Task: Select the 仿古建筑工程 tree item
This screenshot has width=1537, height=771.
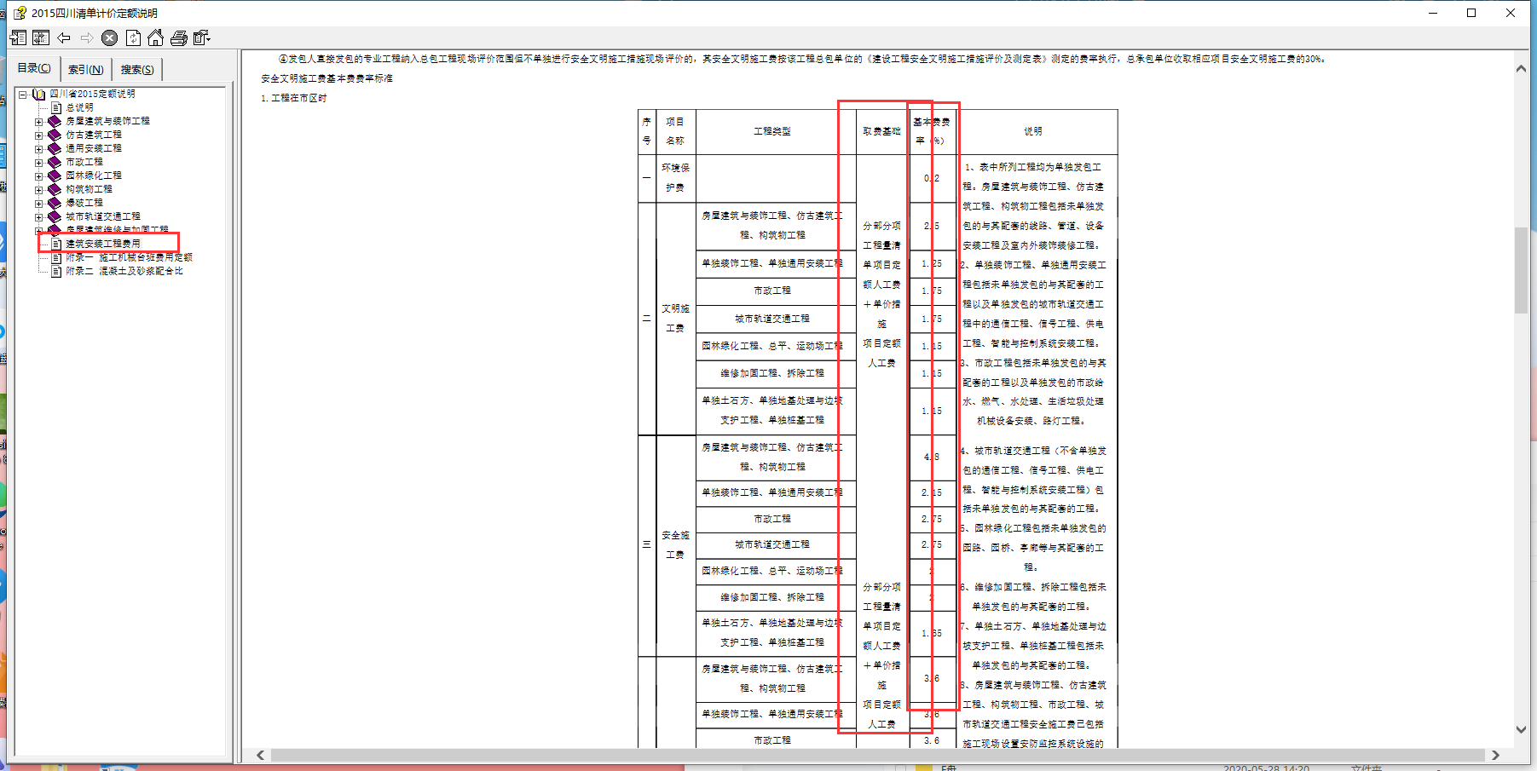Action: point(94,135)
